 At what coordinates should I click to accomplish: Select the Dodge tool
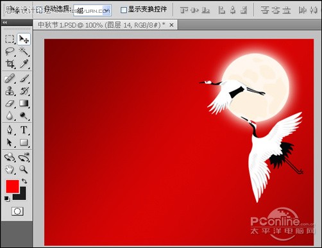tap(24, 116)
